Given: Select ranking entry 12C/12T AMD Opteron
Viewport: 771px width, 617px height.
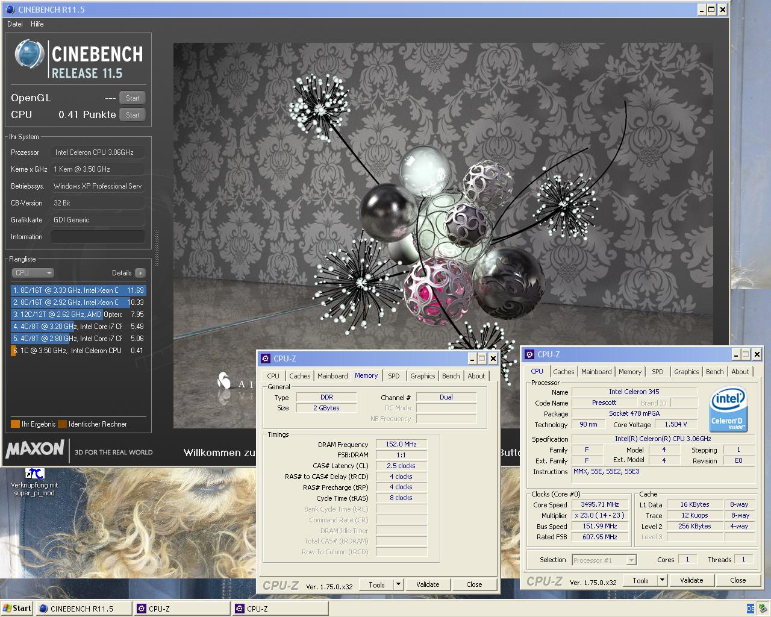Looking at the screenshot, I should [x=78, y=315].
